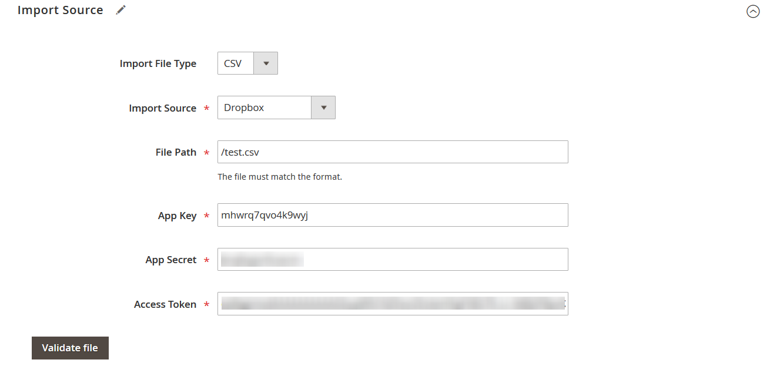Click the Import Source section heading

coord(61,11)
